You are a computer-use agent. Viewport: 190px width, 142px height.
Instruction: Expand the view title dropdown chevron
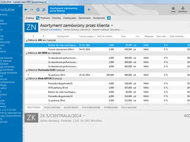point(112,25)
